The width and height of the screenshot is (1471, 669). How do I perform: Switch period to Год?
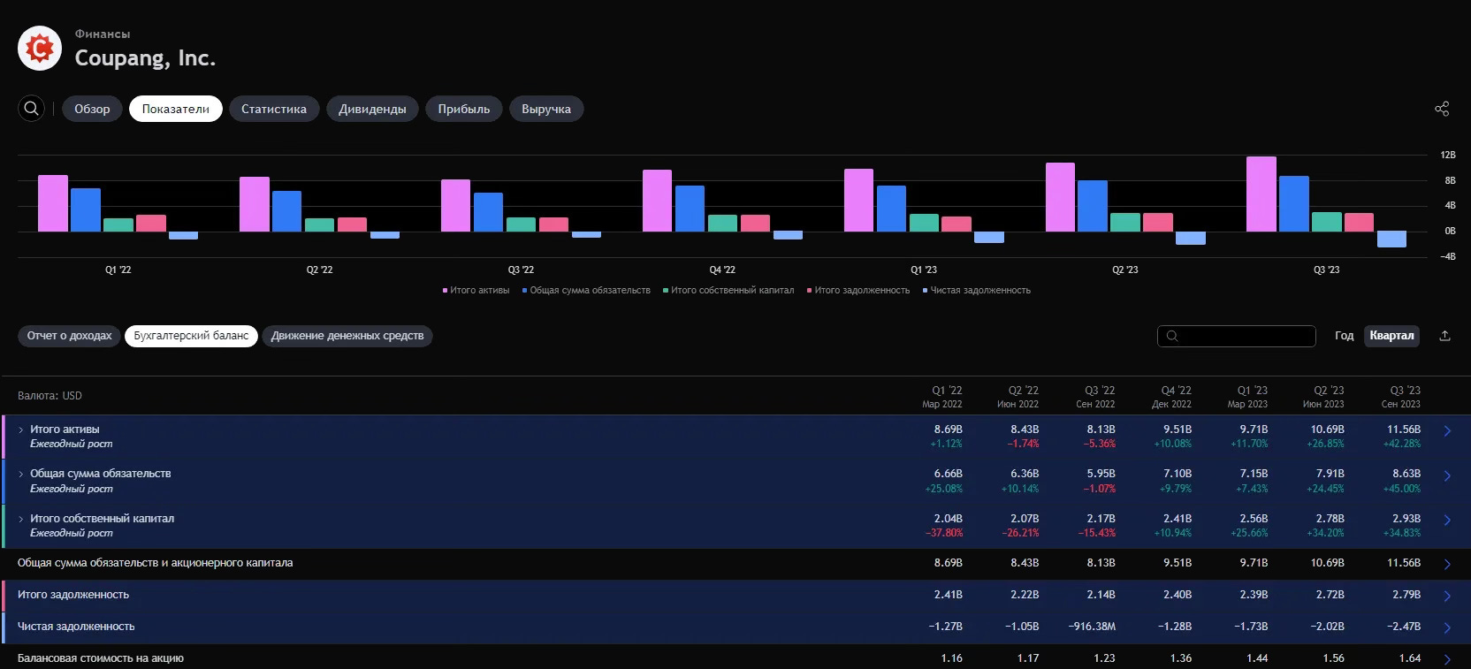(1344, 336)
